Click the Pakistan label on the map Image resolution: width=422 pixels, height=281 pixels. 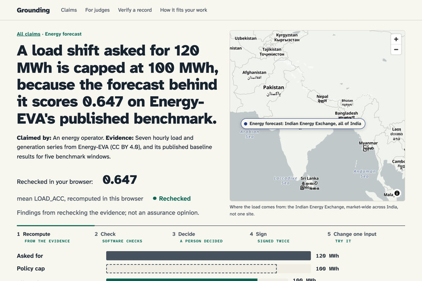point(273,87)
